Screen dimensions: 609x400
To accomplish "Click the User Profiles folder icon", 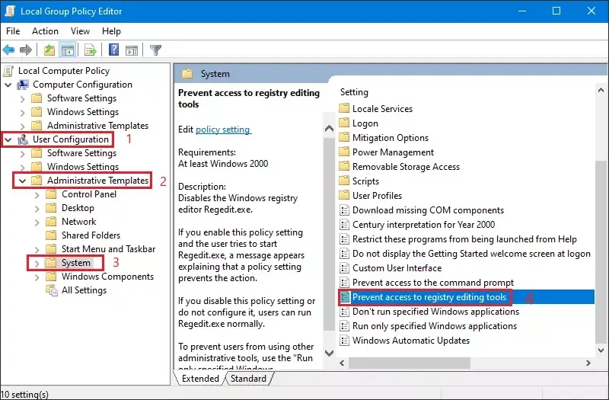I will 344,195.
